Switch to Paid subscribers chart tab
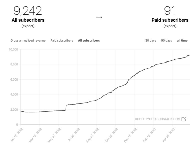 click(62, 41)
